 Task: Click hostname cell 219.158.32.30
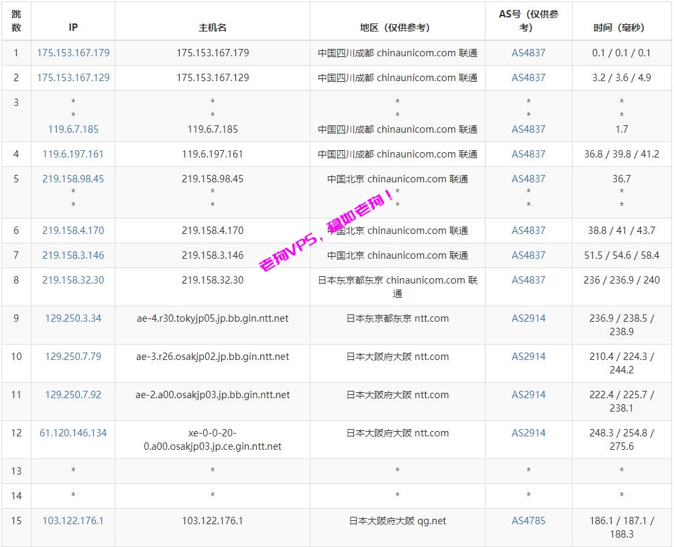coord(213,280)
